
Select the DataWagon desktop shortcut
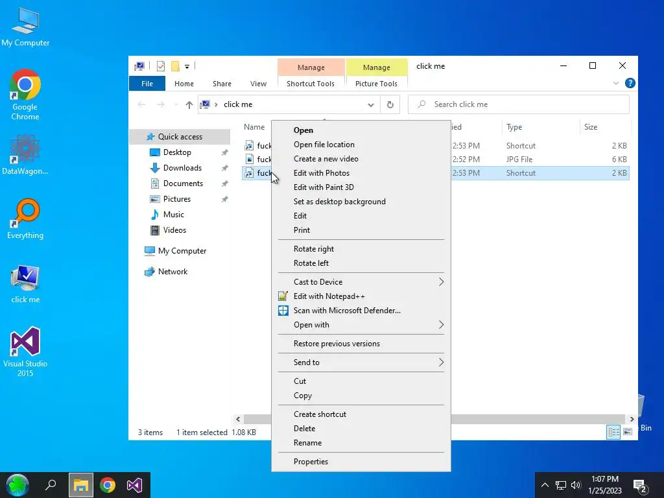(25, 154)
